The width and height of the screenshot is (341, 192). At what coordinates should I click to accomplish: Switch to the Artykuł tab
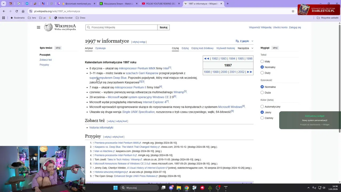point(89,48)
